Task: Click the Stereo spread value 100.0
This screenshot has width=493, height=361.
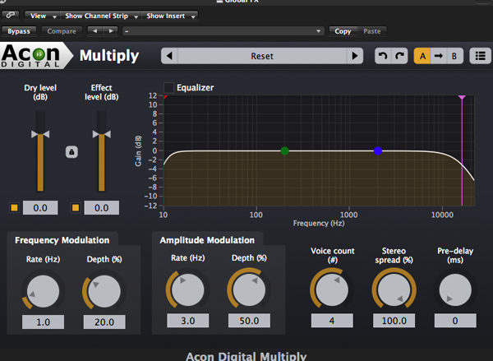Action: point(394,321)
